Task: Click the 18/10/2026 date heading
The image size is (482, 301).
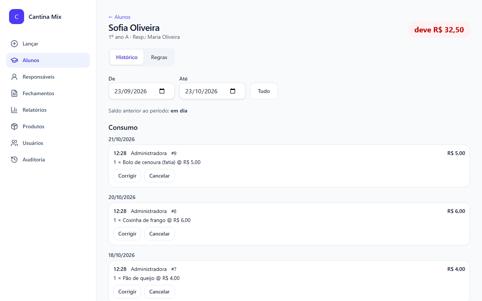Action: pyautogui.click(x=122, y=255)
